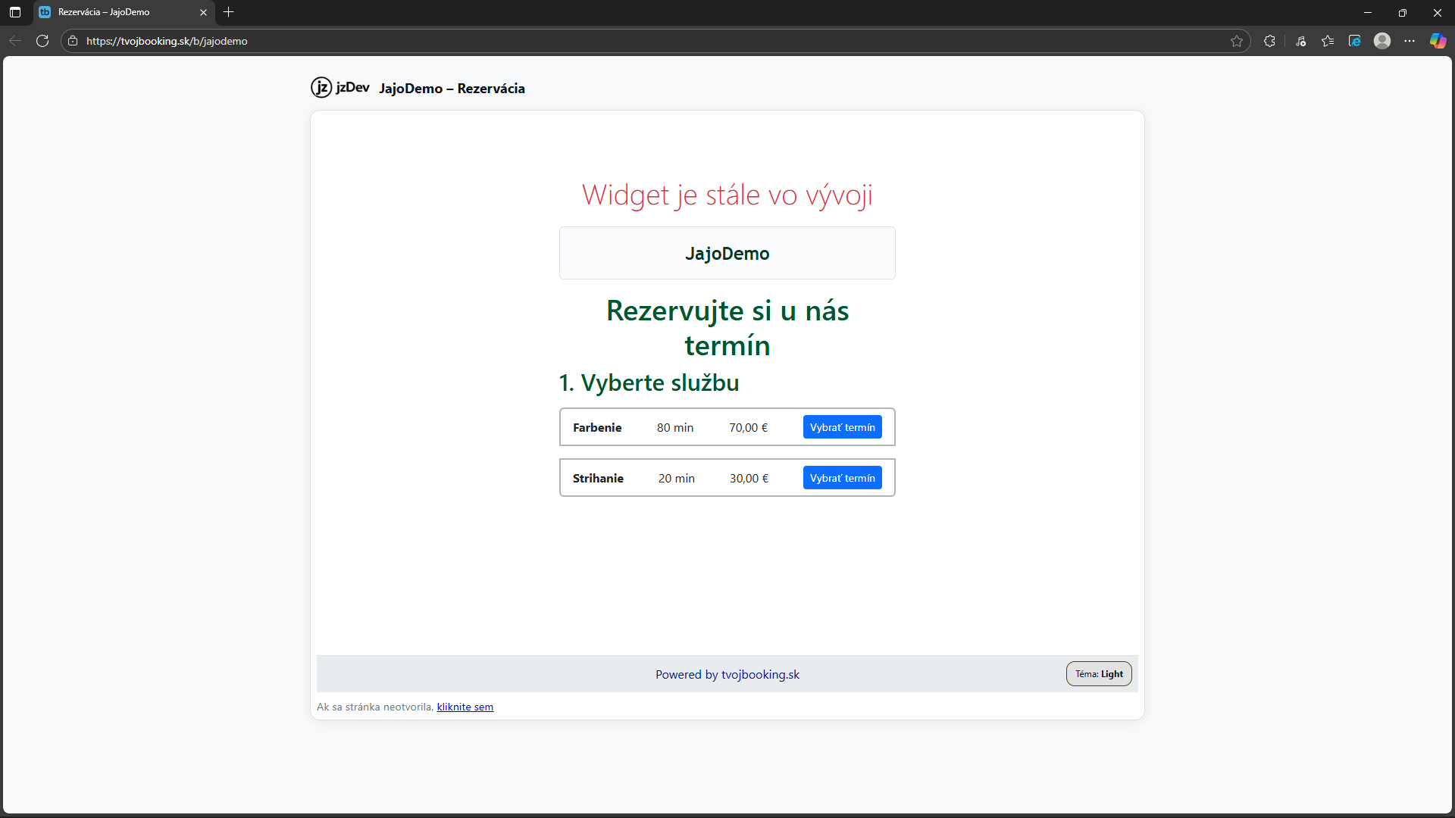Open the tab actions menu icon
The image size is (1455, 818).
click(15, 12)
